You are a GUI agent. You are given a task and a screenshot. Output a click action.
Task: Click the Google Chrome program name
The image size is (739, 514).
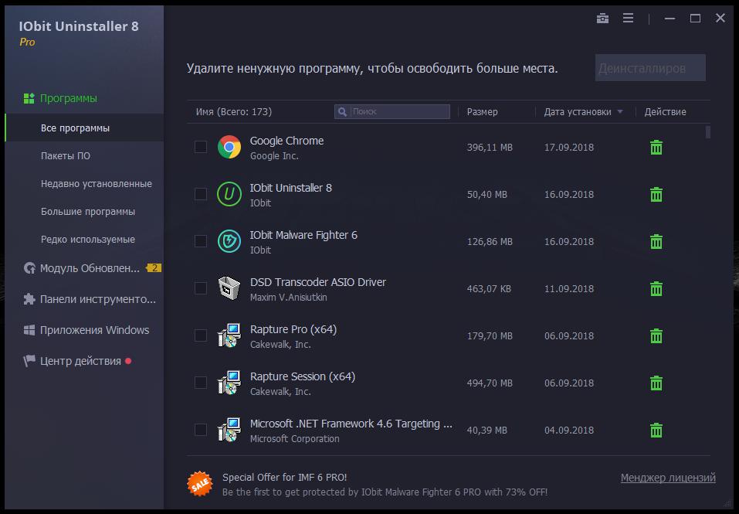coord(286,141)
